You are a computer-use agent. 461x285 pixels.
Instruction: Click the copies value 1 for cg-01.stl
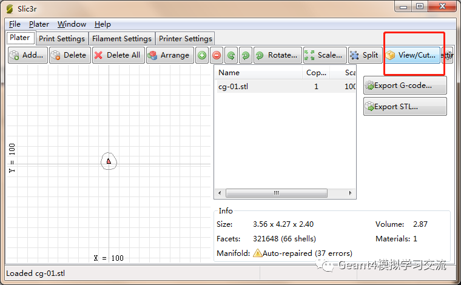click(316, 86)
